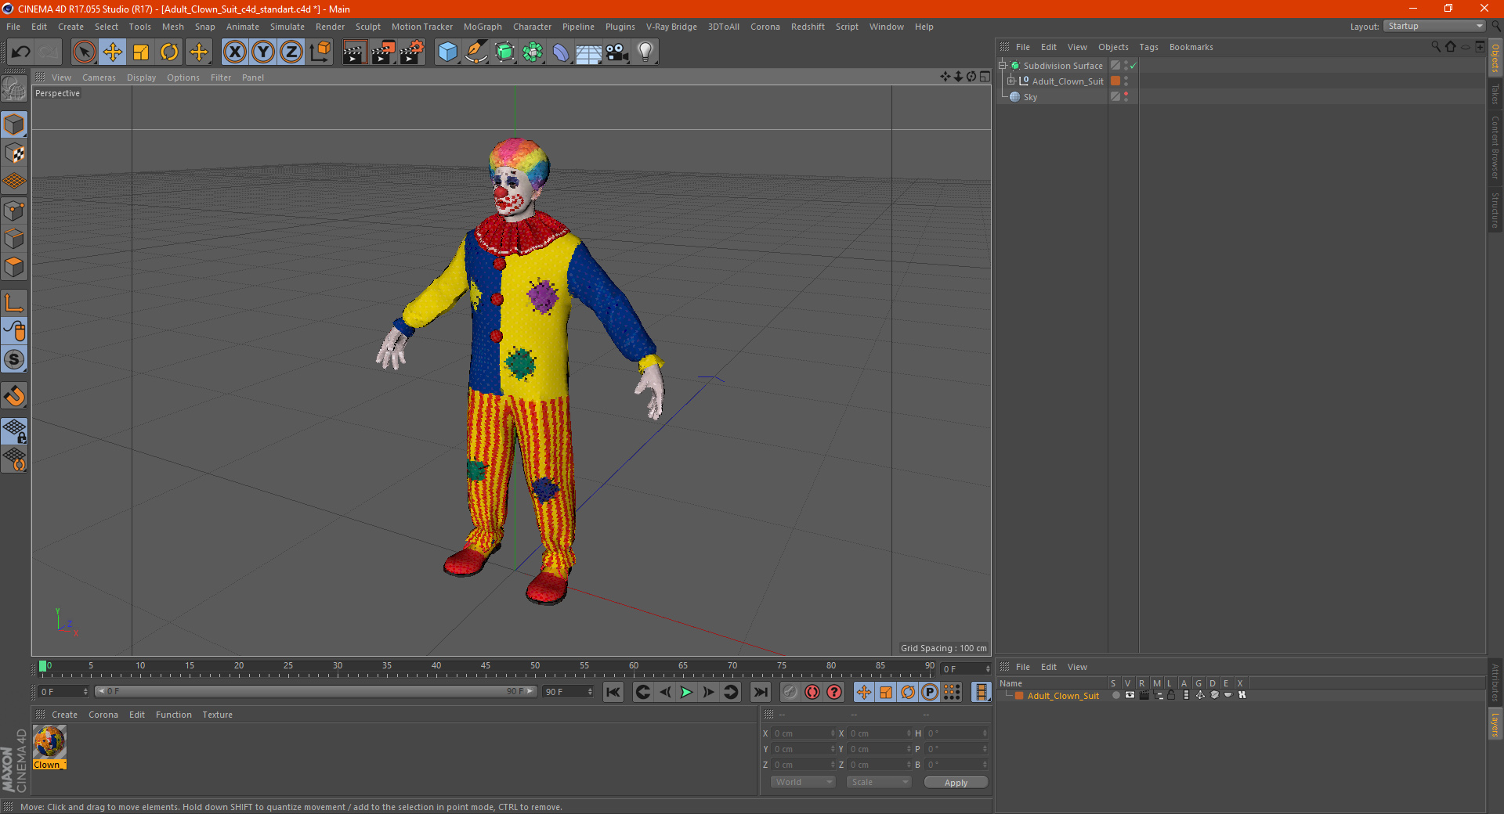Open the Object Manager Tags menu

point(1148,47)
